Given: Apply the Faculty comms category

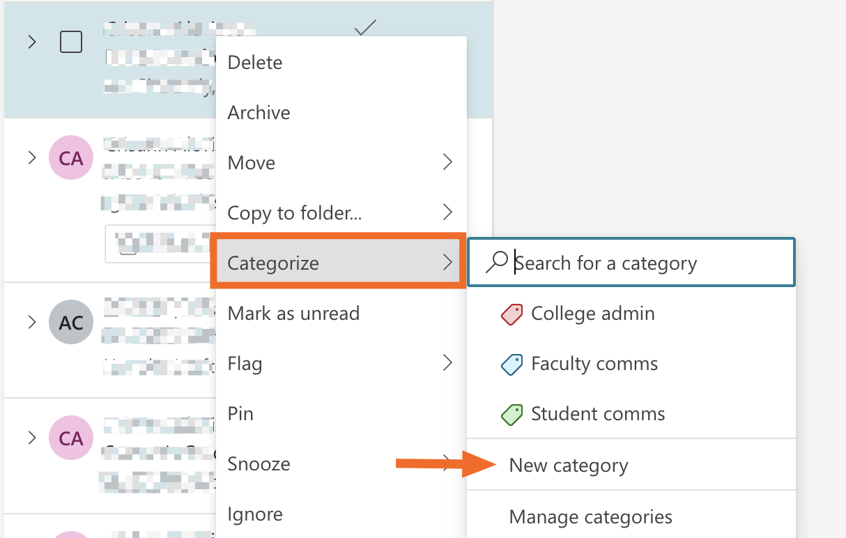Looking at the screenshot, I should coord(631,364).
